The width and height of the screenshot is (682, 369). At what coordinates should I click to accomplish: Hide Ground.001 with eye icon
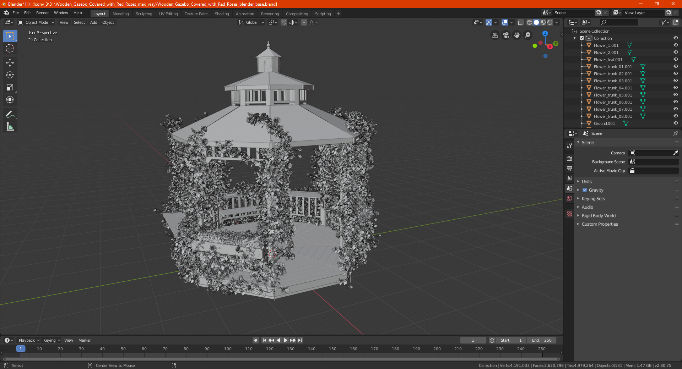[x=676, y=123]
